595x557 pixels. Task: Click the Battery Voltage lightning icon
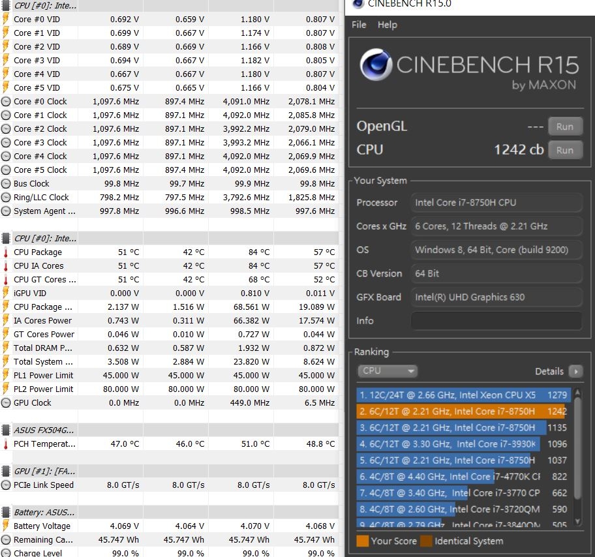point(6,526)
